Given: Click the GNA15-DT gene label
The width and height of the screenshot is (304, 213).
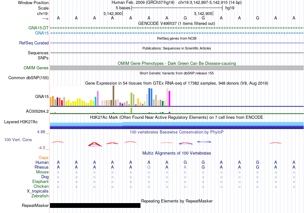Looking at the screenshot, I should (x=38, y=28).
